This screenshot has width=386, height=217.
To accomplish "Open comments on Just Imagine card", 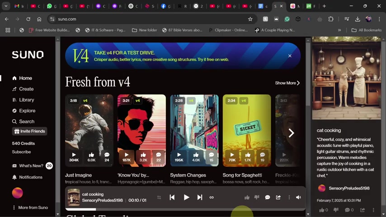I will pyautogui.click(x=107, y=157).
